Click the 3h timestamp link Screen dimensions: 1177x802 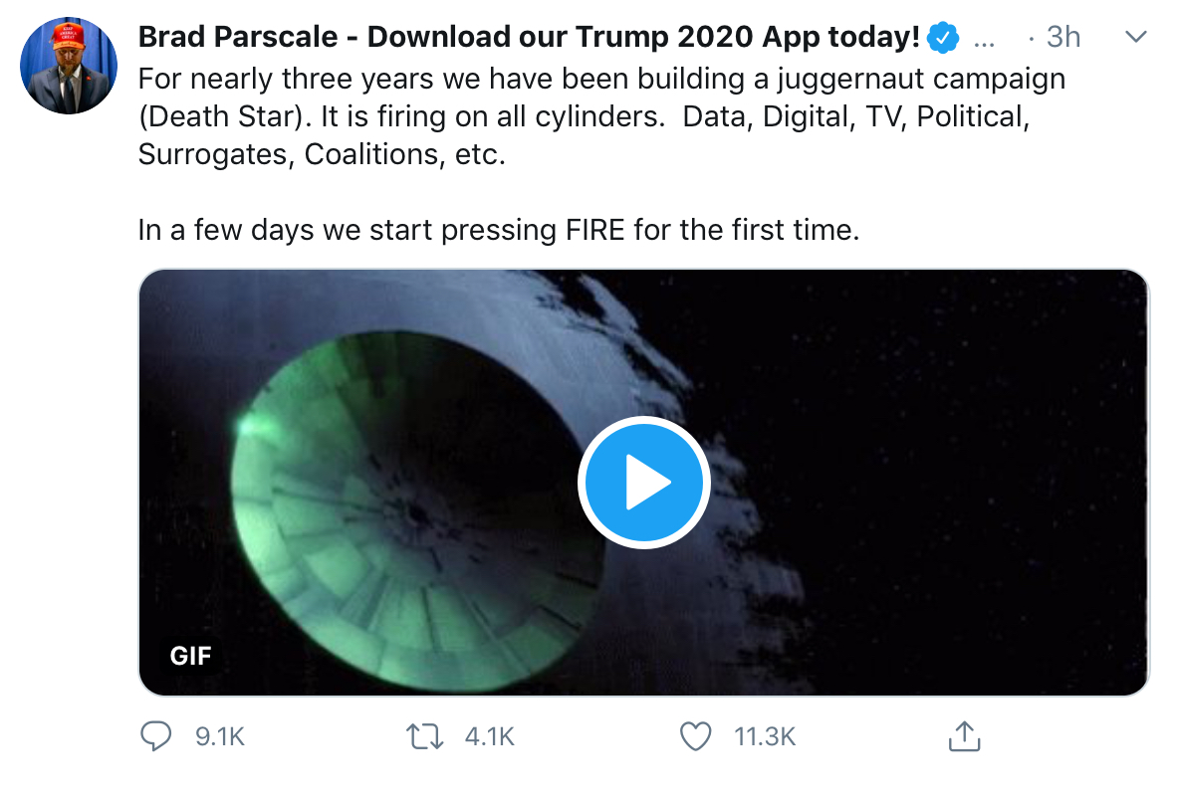click(1062, 38)
